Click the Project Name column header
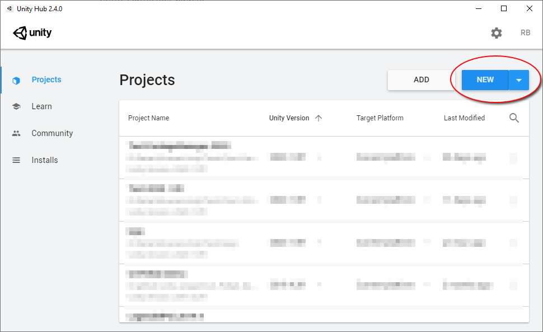This screenshot has height=332, width=543. point(148,118)
